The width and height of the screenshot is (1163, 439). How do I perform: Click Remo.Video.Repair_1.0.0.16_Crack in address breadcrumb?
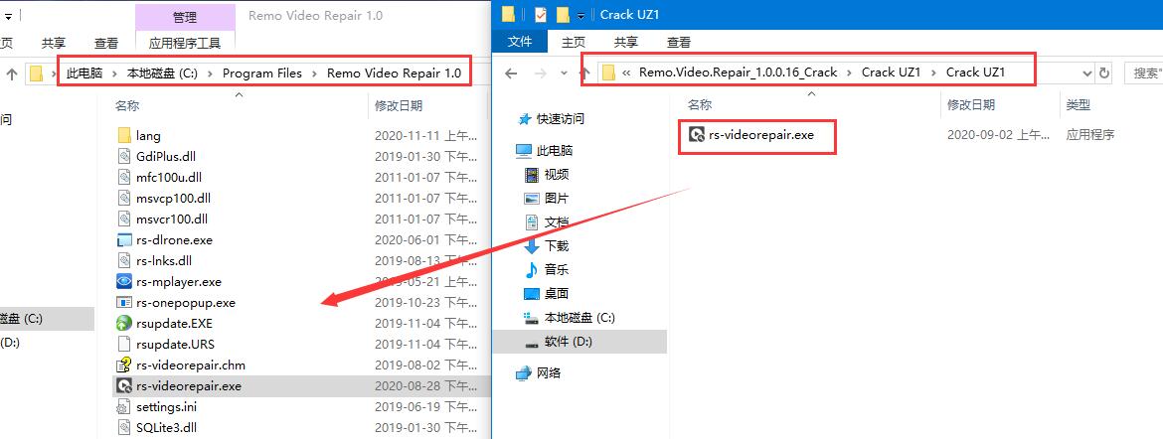738,73
